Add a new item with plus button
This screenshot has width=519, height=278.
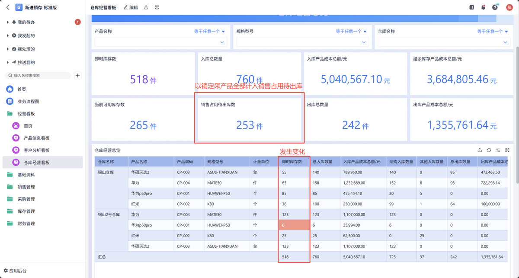coord(78,75)
